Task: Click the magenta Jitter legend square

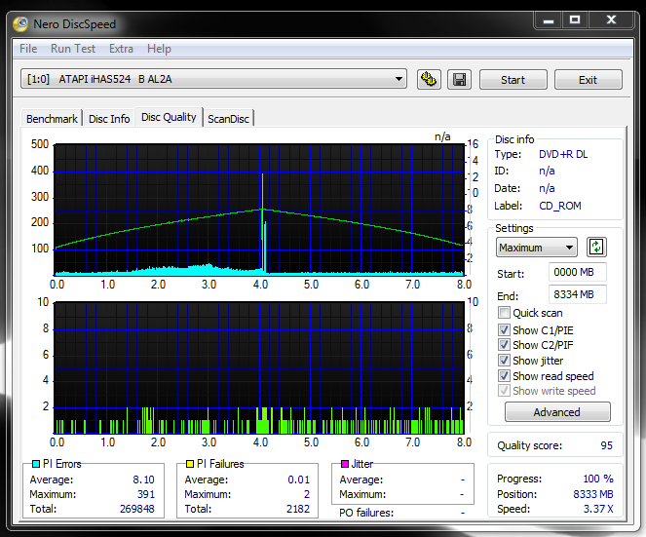Action: point(343,464)
